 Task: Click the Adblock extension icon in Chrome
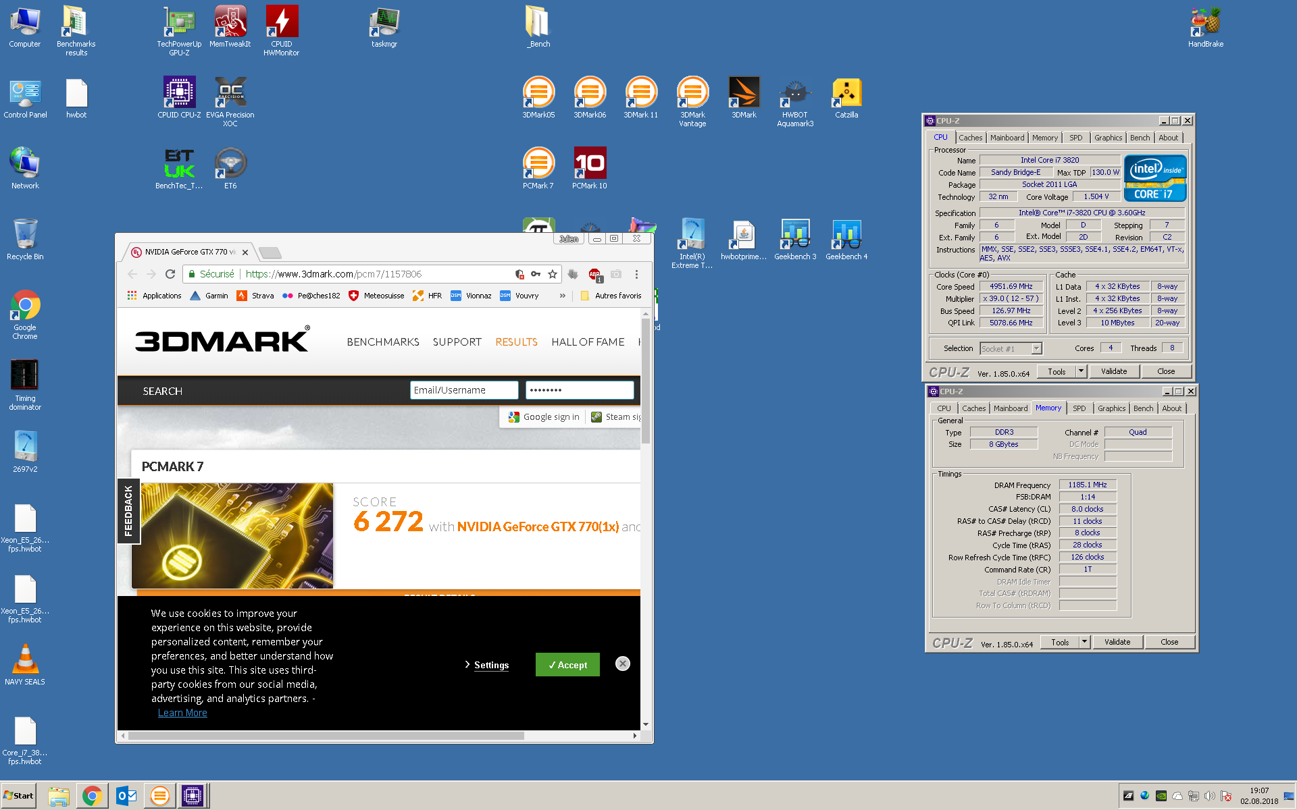pos(594,274)
